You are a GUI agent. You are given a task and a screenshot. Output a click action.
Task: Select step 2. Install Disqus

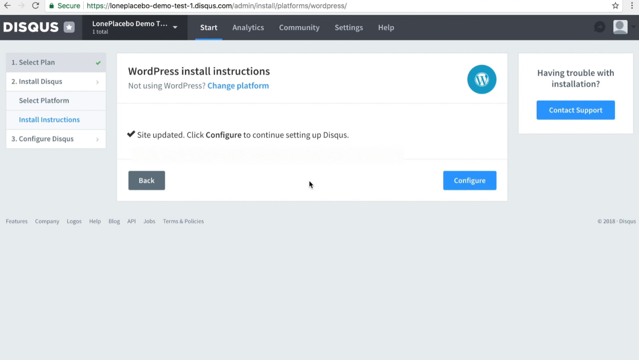pos(56,82)
